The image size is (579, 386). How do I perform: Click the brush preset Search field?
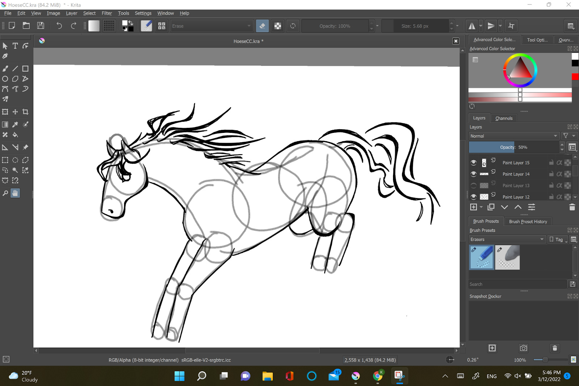[x=517, y=284]
